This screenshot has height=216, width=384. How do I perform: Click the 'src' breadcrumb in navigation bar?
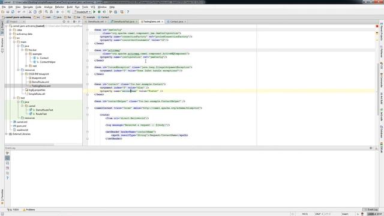(x=37, y=17)
